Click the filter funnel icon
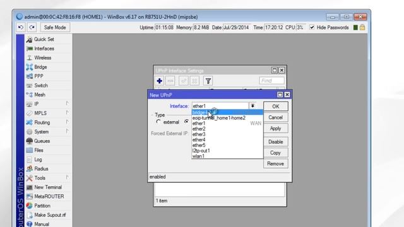Image resolution: width=404 pixels, height=227 pixels. 208,81
